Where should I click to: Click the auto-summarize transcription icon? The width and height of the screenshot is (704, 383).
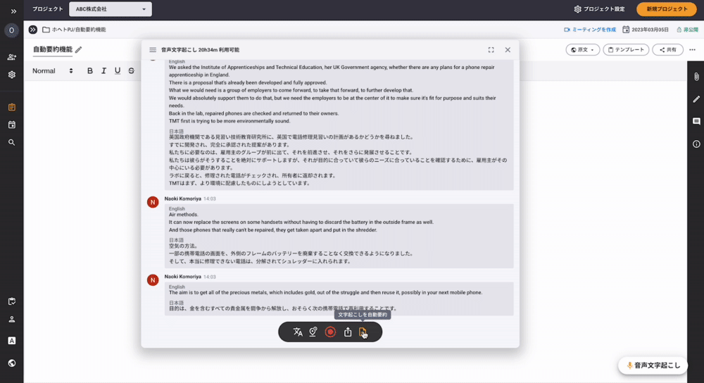[x=363, y=332]
